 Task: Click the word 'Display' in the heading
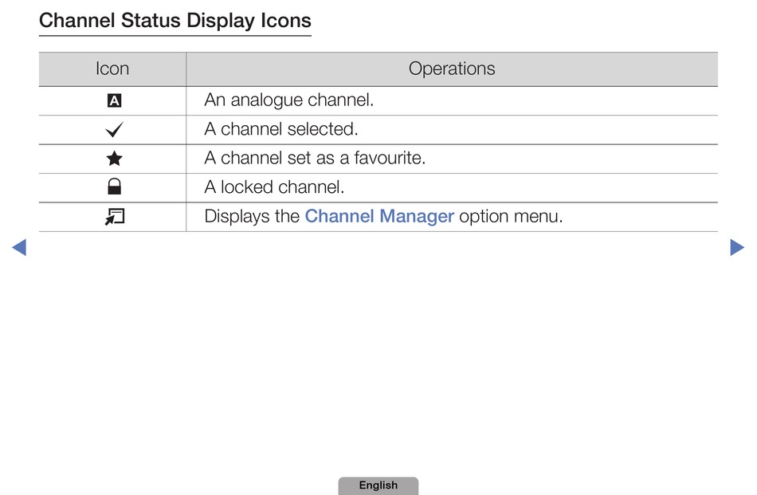(221, 21)
